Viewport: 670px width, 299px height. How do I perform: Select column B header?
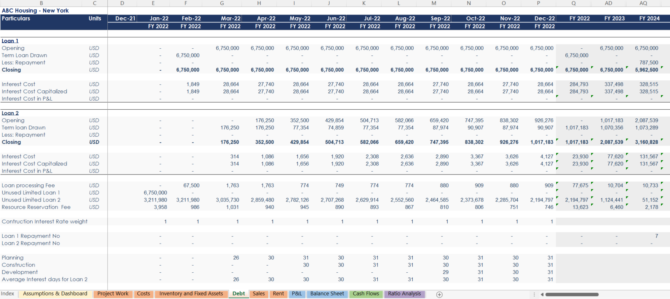41,3
